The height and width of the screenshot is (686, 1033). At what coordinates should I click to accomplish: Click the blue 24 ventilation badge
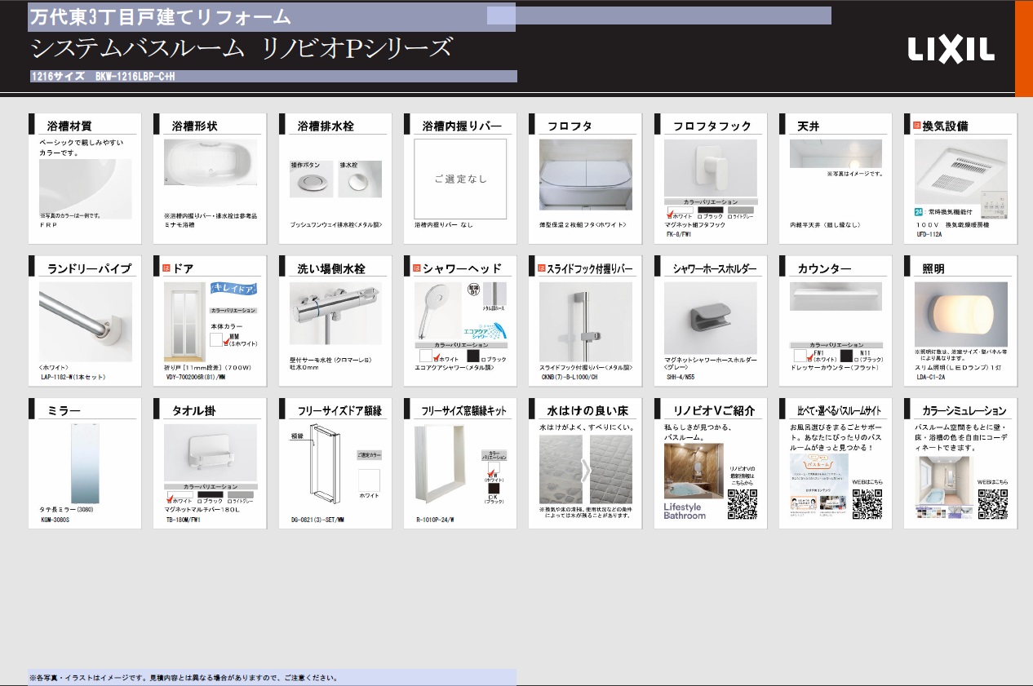[918, 211]
